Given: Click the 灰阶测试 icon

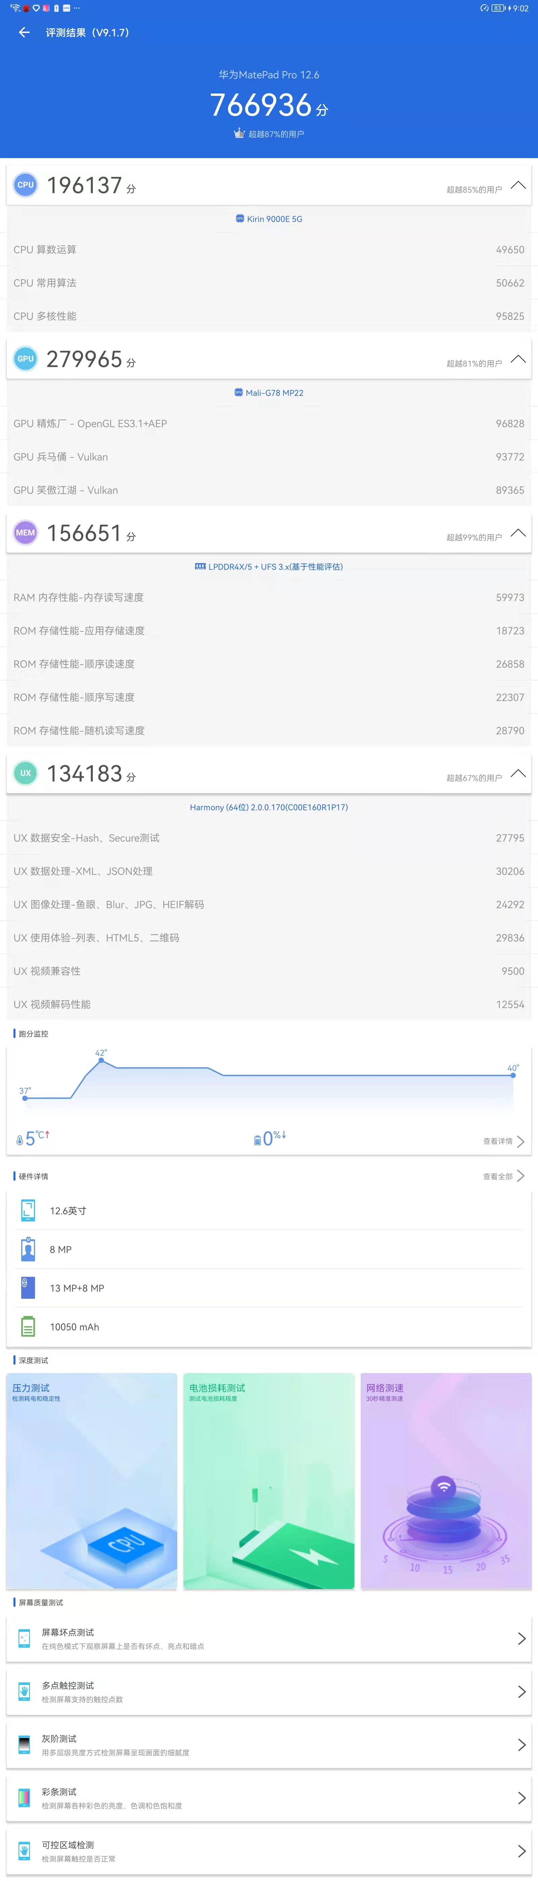Looking at the screenshot, I should (x=24, y=1744).
